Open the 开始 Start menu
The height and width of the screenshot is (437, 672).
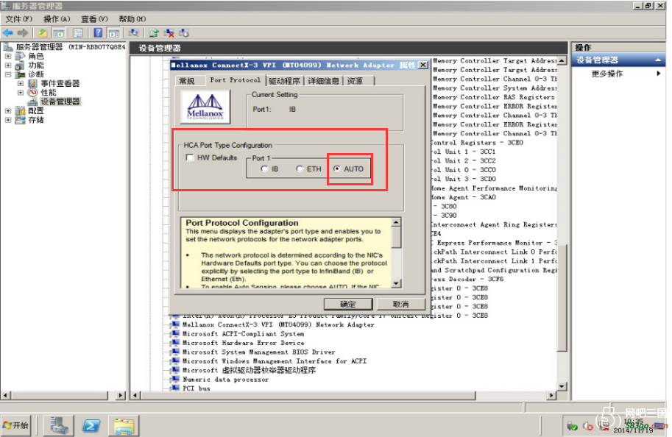click(x=16, y=425)
